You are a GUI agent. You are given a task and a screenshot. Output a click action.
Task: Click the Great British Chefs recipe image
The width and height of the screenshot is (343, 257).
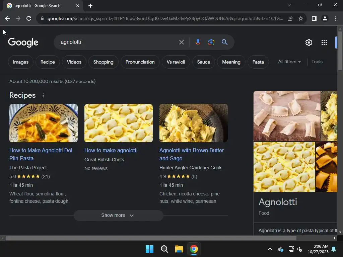119,123
